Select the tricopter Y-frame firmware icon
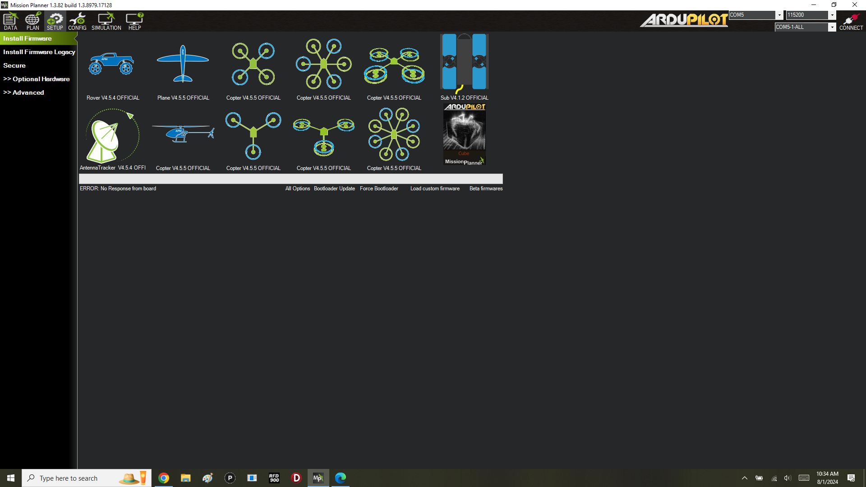Image resolution: width=866 pixels, height=487 pixels. click(253, 136)
